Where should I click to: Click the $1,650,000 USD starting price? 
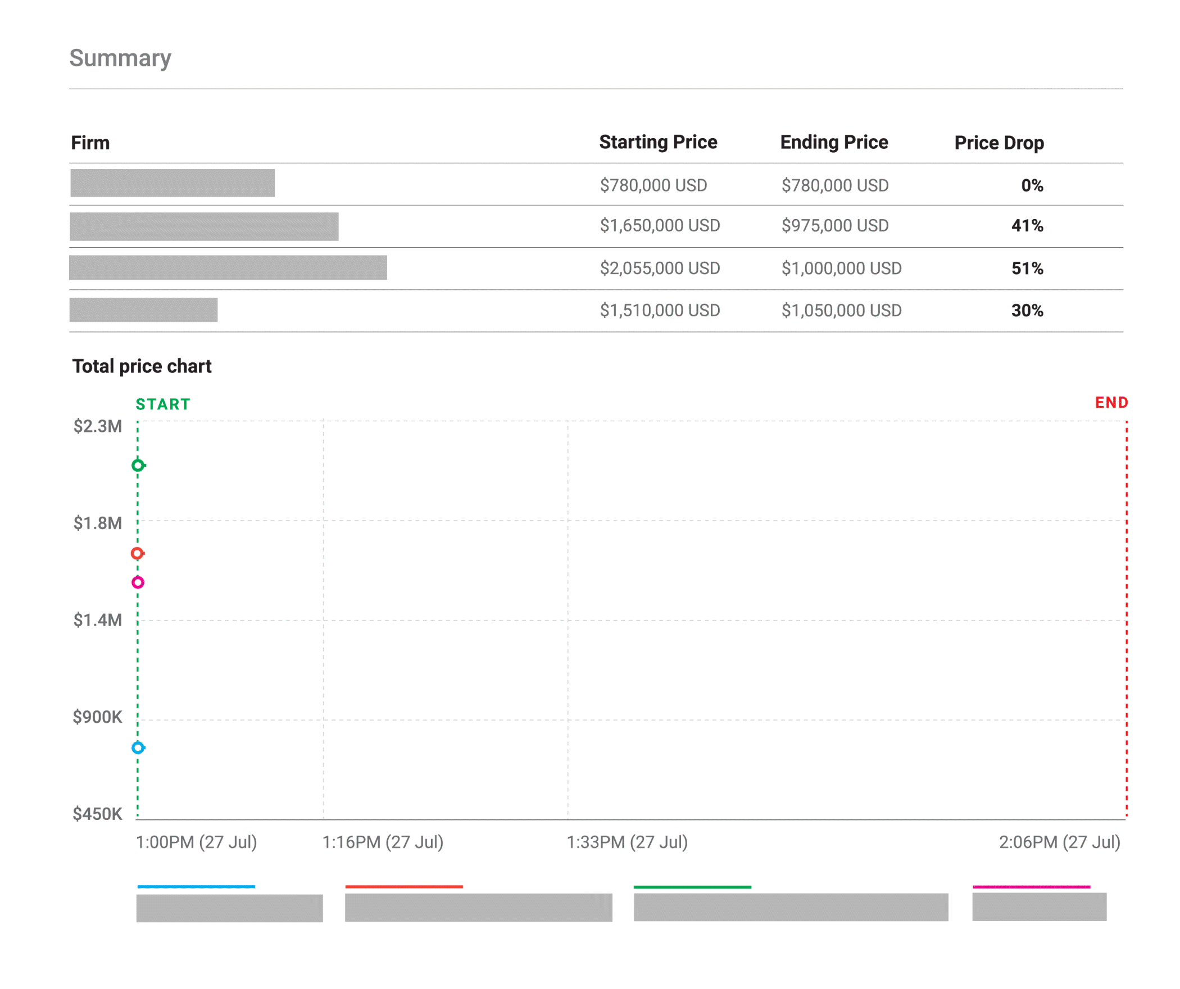[x=660, y=226]
